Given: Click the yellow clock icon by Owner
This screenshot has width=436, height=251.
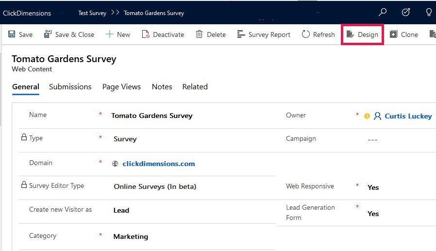Looking at the screenshot, I should point(367,116).
